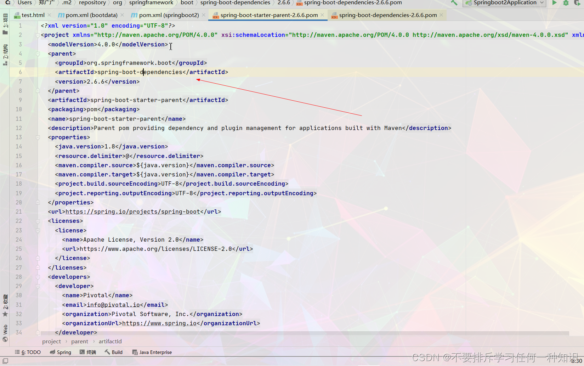Click '2.6.6' in path breadcrumb
The width and height of the screenshot is (584, 366).
[x=284, y=2]
